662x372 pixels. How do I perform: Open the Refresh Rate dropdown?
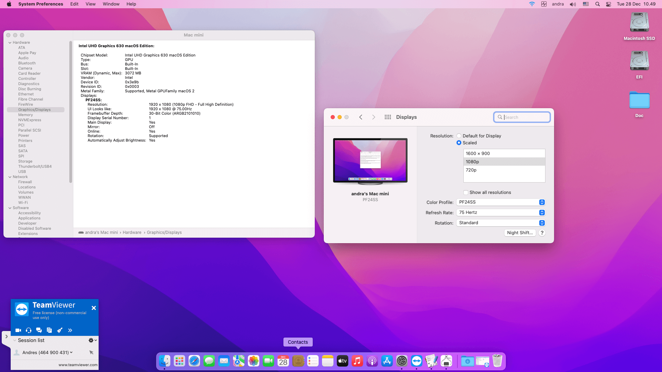[501, 213]
